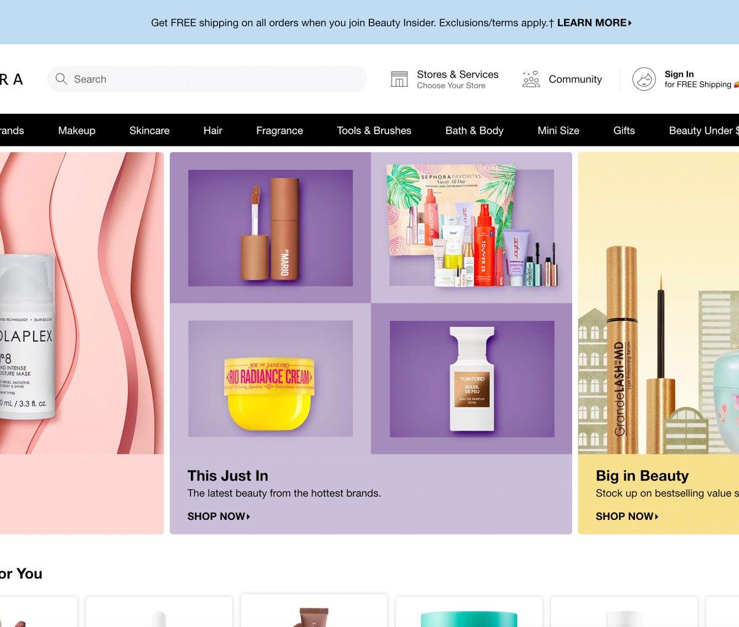739x627 pixels.
Task: Click SHOP NOW under This Just In
Action: 219,516
